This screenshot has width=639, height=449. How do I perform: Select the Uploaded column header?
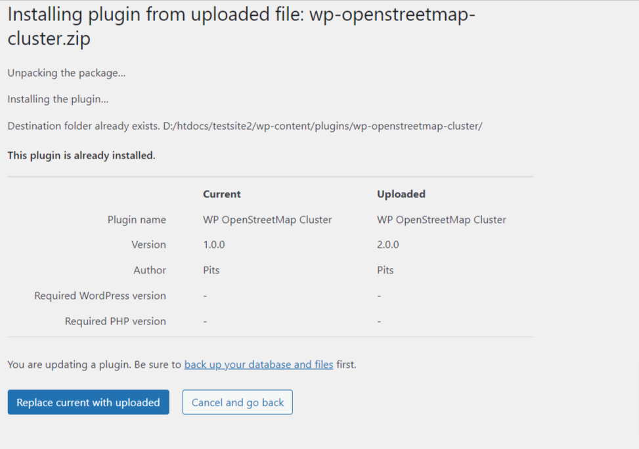pyautogui.click(x=401, y=194)
